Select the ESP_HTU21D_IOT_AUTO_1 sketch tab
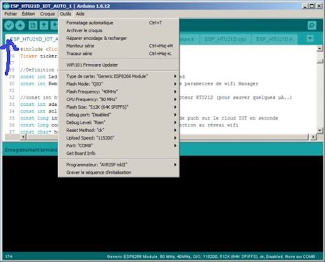325x262 pixels. pyautogui.click(x=32, y=39)
